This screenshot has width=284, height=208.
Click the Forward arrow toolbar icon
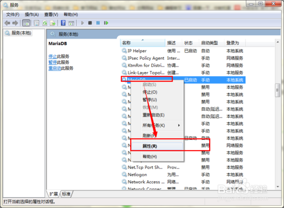15,23
